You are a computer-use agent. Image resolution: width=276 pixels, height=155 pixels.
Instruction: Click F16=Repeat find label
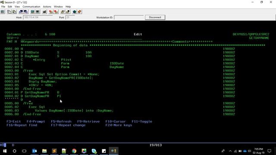point(22,125)
